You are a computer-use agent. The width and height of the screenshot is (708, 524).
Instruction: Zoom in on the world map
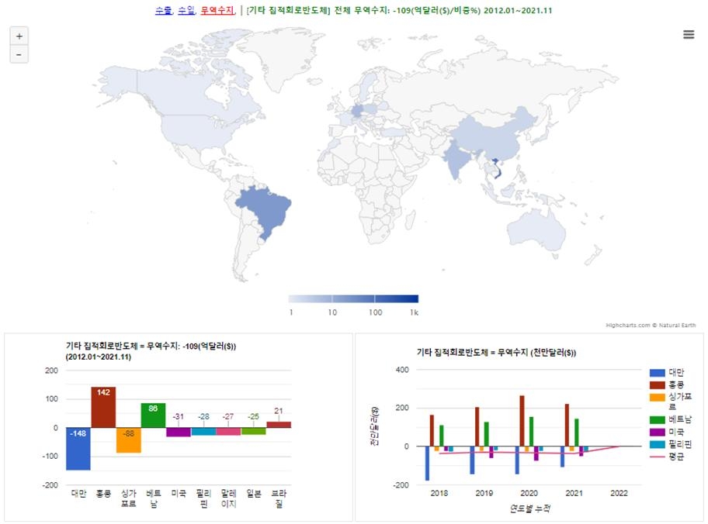19,36
